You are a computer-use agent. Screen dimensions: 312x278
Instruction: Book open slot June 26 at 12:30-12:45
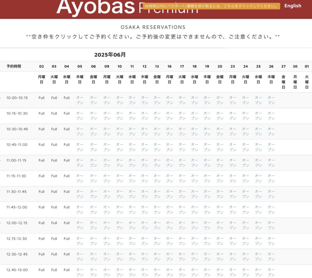[271, 257]
